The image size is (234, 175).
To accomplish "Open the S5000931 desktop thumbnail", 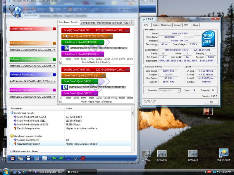I will (x=162, y=155).
